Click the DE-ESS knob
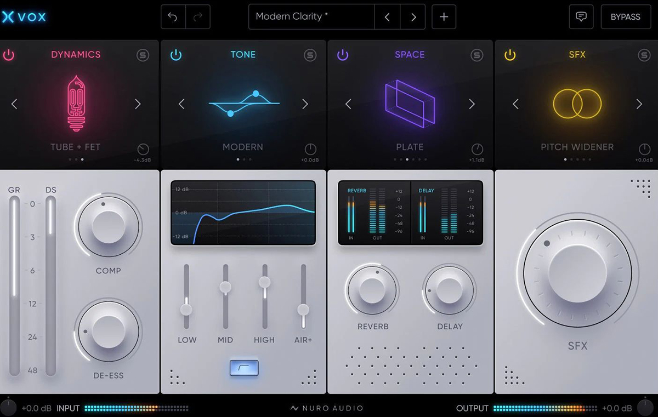658x417 pixels. pos(108,331)
